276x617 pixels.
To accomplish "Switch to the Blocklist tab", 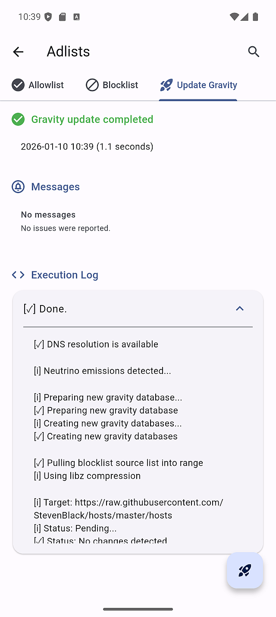I will click(x=112, y=85).
